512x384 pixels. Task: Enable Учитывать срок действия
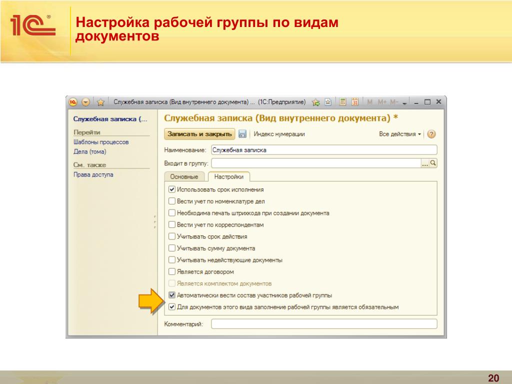172,236
